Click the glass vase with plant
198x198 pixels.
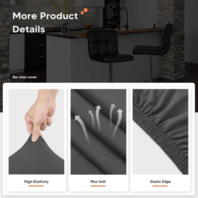(x=66, y=28)
